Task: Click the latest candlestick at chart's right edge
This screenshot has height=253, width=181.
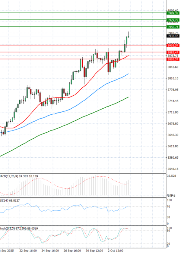Action: tap(129, 37)
